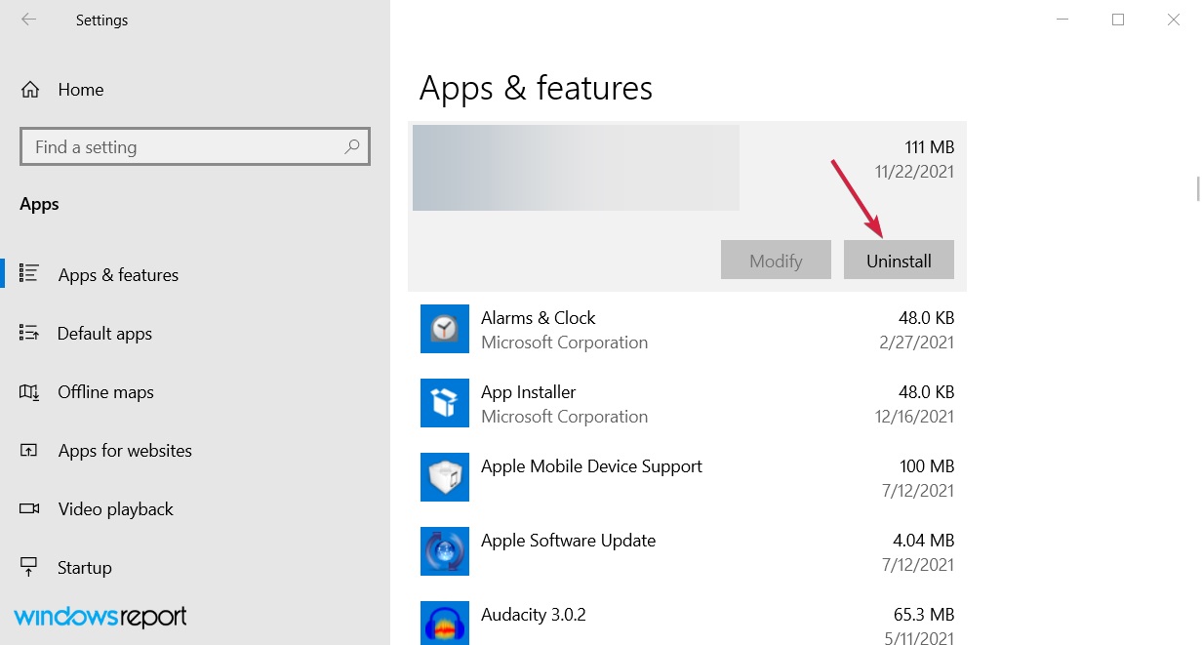Select the Audacity 3.0.2 entry name
Screen dimensions: 1202x645
533,615
